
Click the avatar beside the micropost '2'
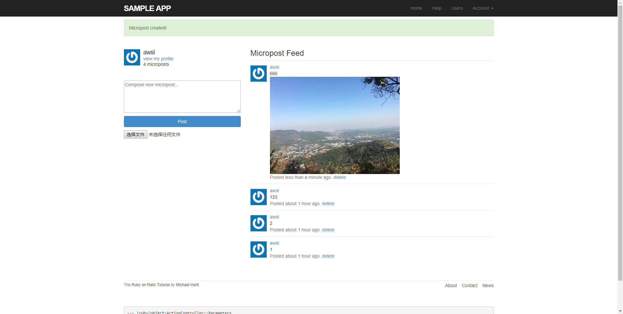click(x=259, y=223)
